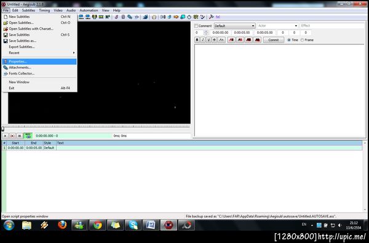Viewport: 369px width, 243px height.
Task: Choose New Window menu entry
Action: tap(39, 82)
